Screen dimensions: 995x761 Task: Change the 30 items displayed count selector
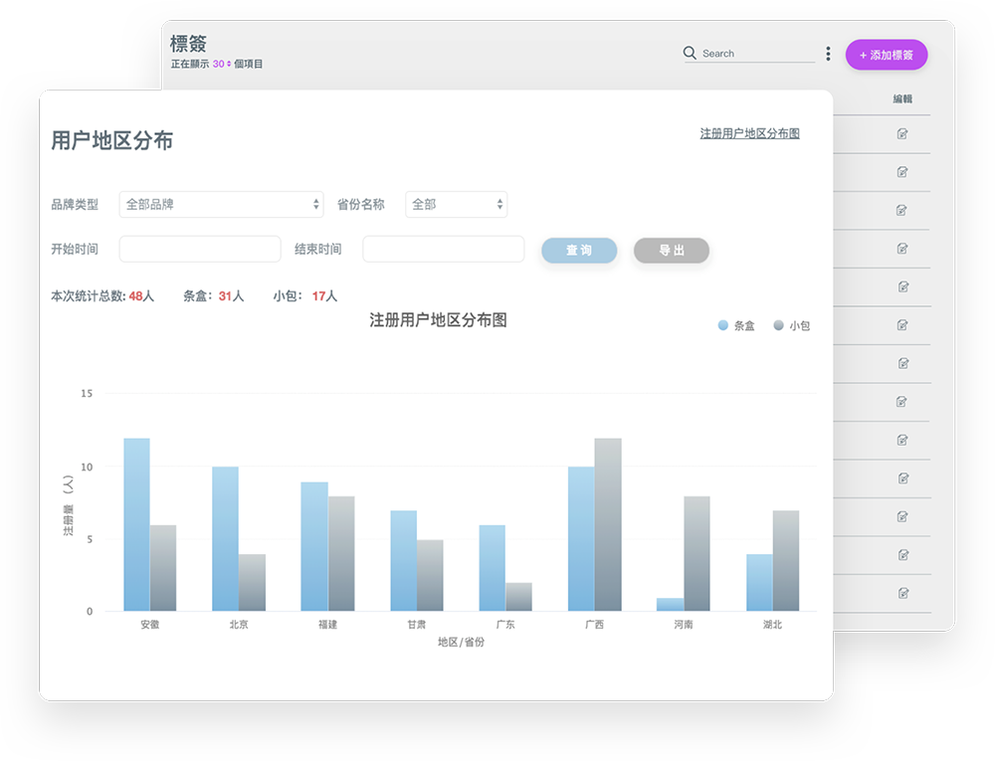coord(221,65)
